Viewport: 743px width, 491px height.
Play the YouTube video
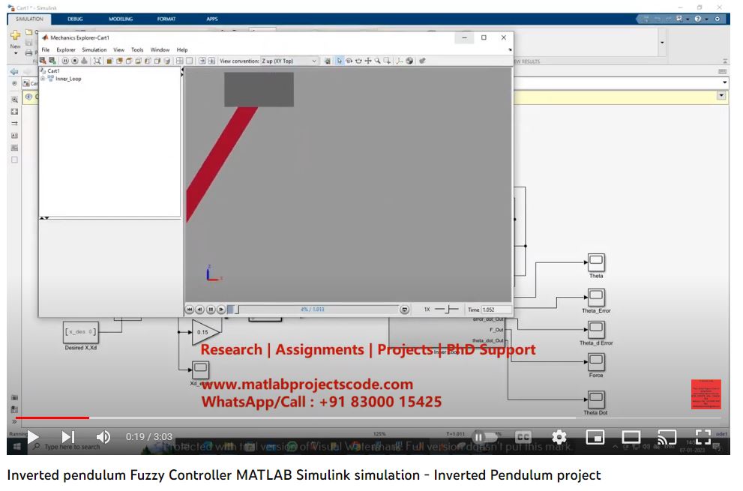32,436
